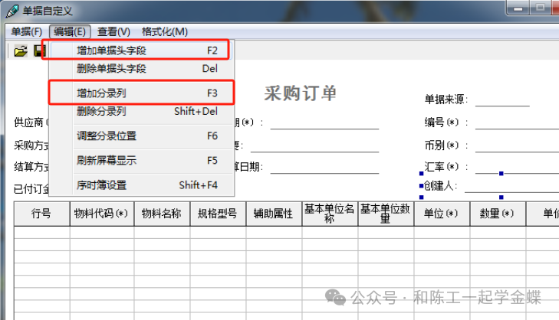Select the 规格型号 column header
The height and width of the screenshot is (320, 559).
coord(217,214)
